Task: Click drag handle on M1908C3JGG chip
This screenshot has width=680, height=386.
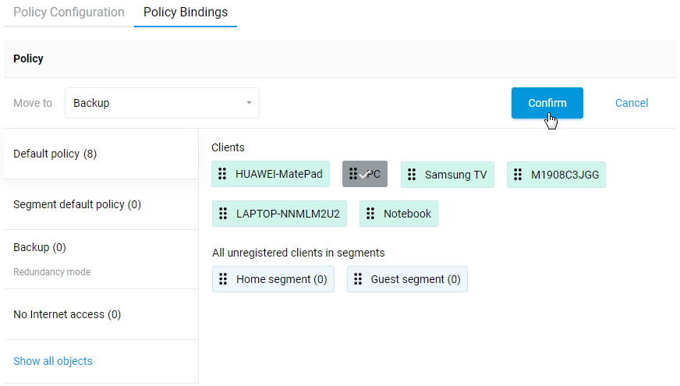Action: pyautogui.click(x=518, y=175)
